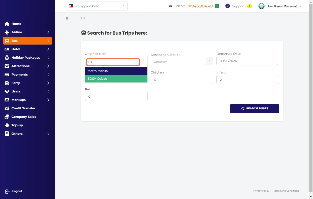Click the Credit Transfer icon

coord(7,108)
